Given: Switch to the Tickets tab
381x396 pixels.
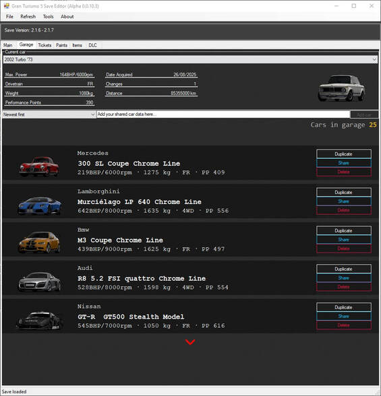Looking at the screenshot, I should 45,45.
